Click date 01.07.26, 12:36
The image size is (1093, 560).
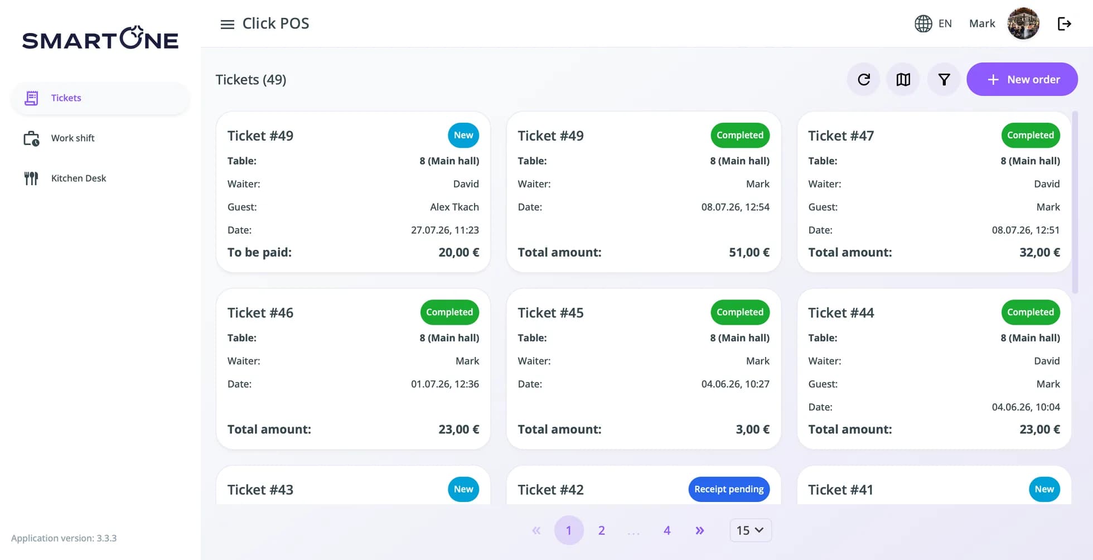tap(445, 384)
